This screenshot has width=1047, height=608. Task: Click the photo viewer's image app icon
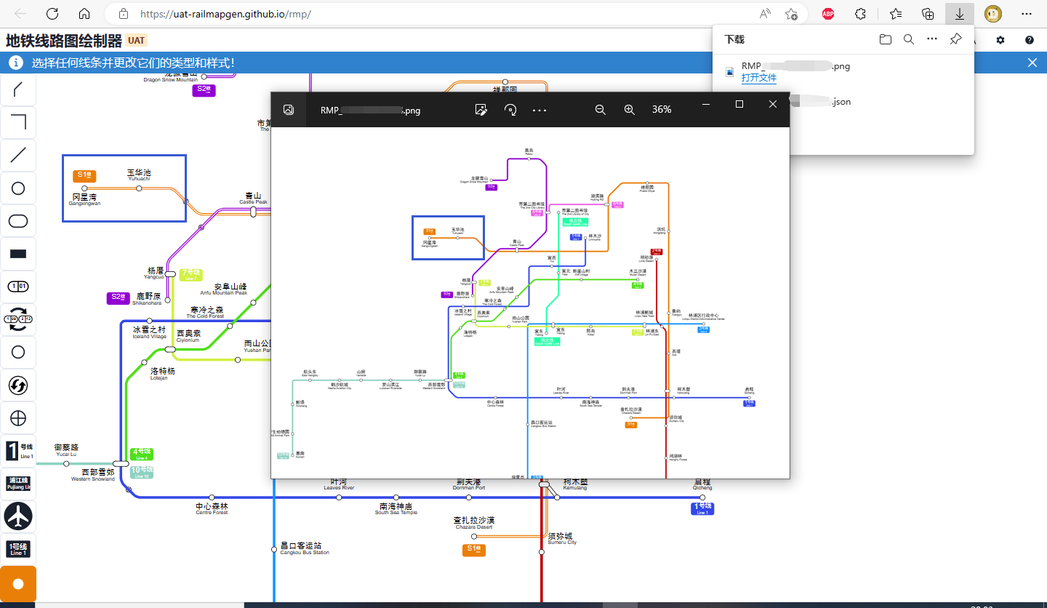click(x=289, y=110)
